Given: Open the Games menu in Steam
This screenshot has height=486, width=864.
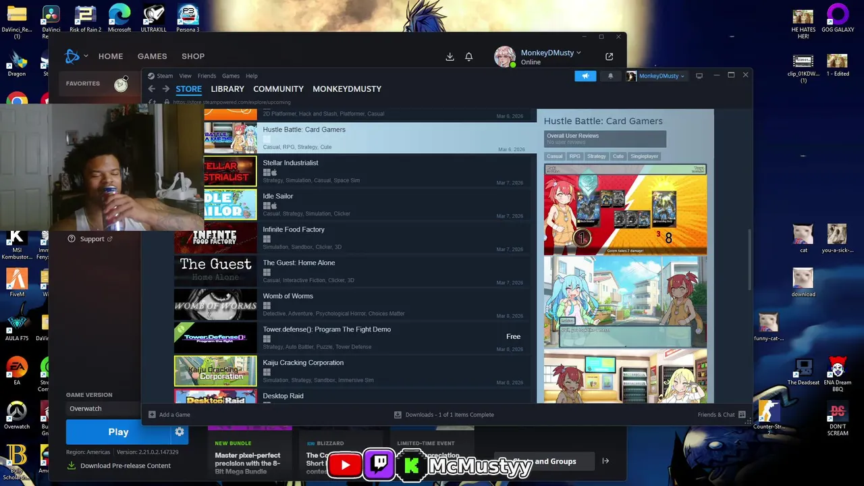Looking at the screenshot, I should (231, 76).
